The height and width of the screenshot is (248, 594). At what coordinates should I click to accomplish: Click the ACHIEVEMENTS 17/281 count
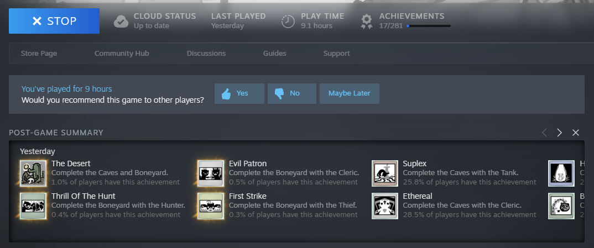tap(390, 26)
